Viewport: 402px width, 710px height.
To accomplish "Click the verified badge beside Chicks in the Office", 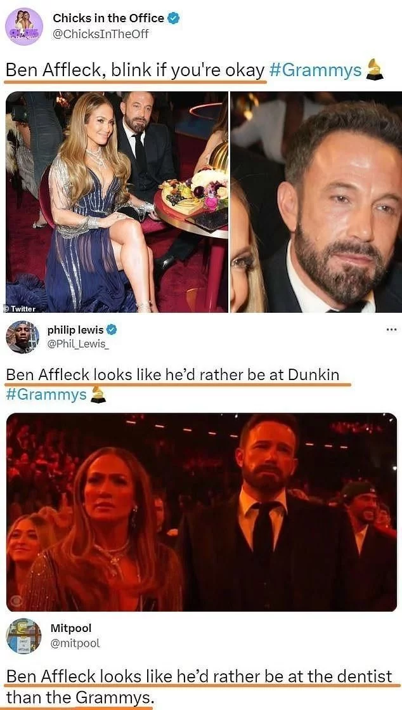I will (174, 18).
